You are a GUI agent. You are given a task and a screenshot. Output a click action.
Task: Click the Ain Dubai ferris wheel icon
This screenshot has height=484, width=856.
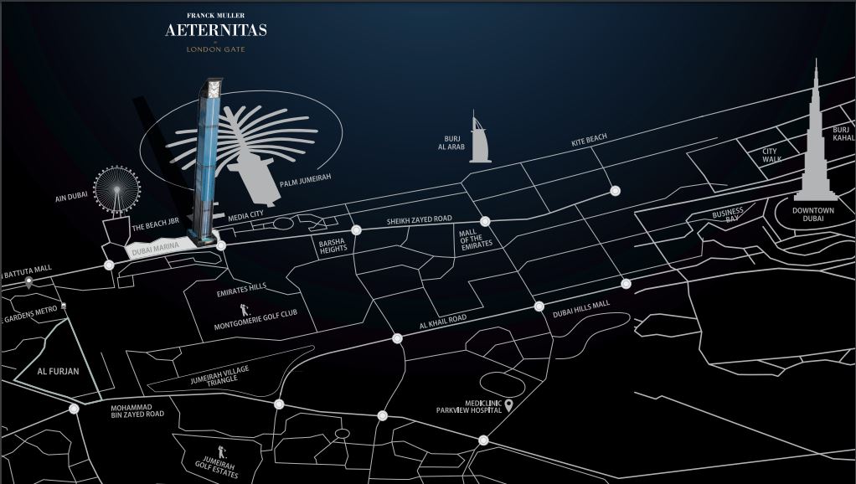tap(116, 190)
